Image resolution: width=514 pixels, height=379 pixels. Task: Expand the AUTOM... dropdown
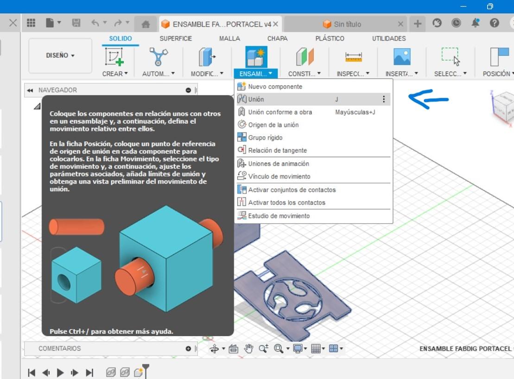[x=159, y=74]
